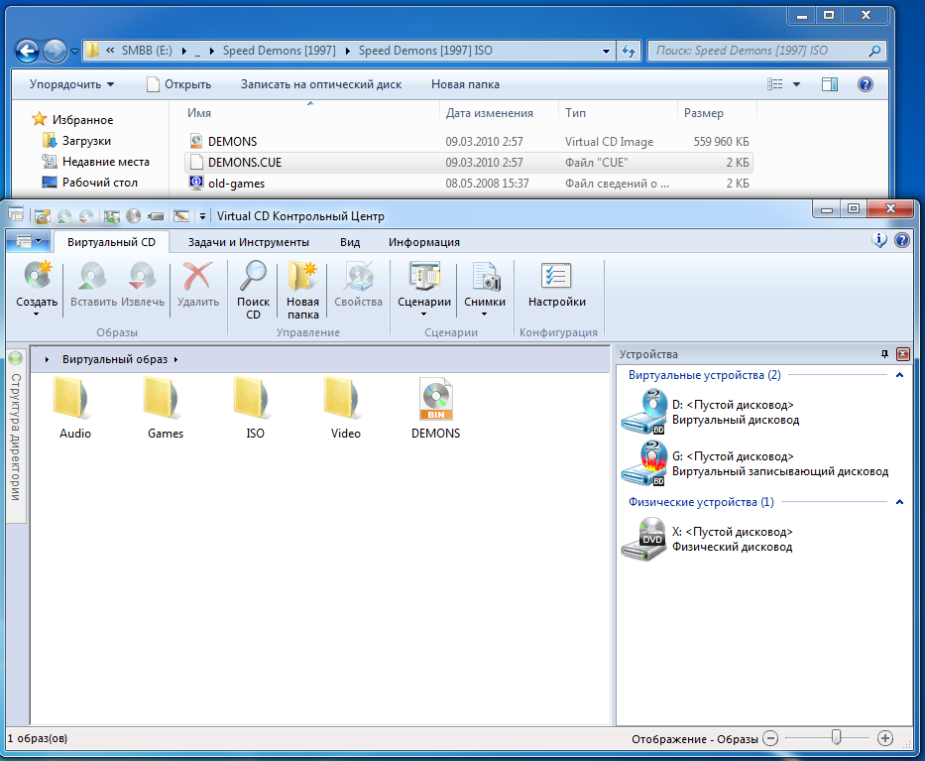This screenshot has height=761, width=925.
Task: Refresh the Explorer folder view
Action: [x=629, y=52]
